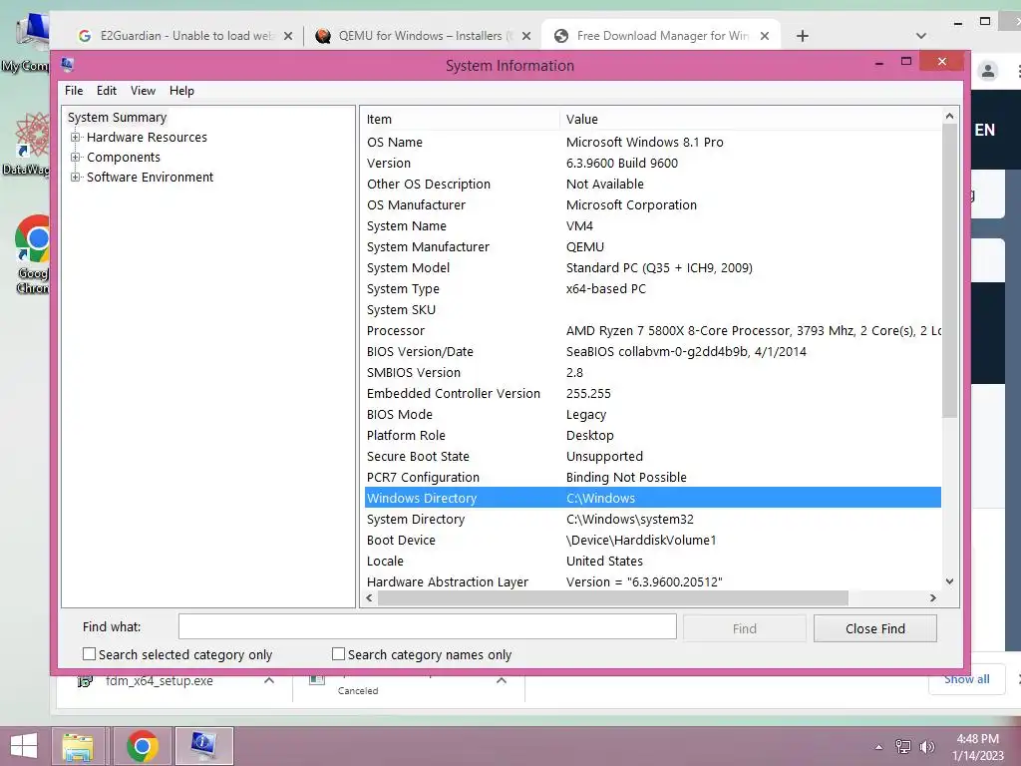The image size is (1021, 766).
Task: Click the Find button
Action: (x=744, y=628)
